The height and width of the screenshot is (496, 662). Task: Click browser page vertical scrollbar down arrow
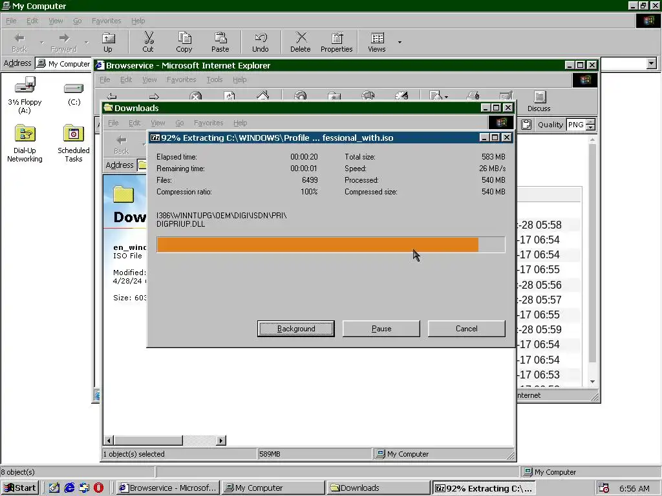click(x=592, y=382)
